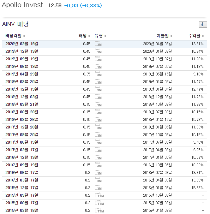The width and height of the screenshot is (210, 214).
Task: Click 3M calendar icon in 2017년 09월 20일 row
Action: [98, 134]
